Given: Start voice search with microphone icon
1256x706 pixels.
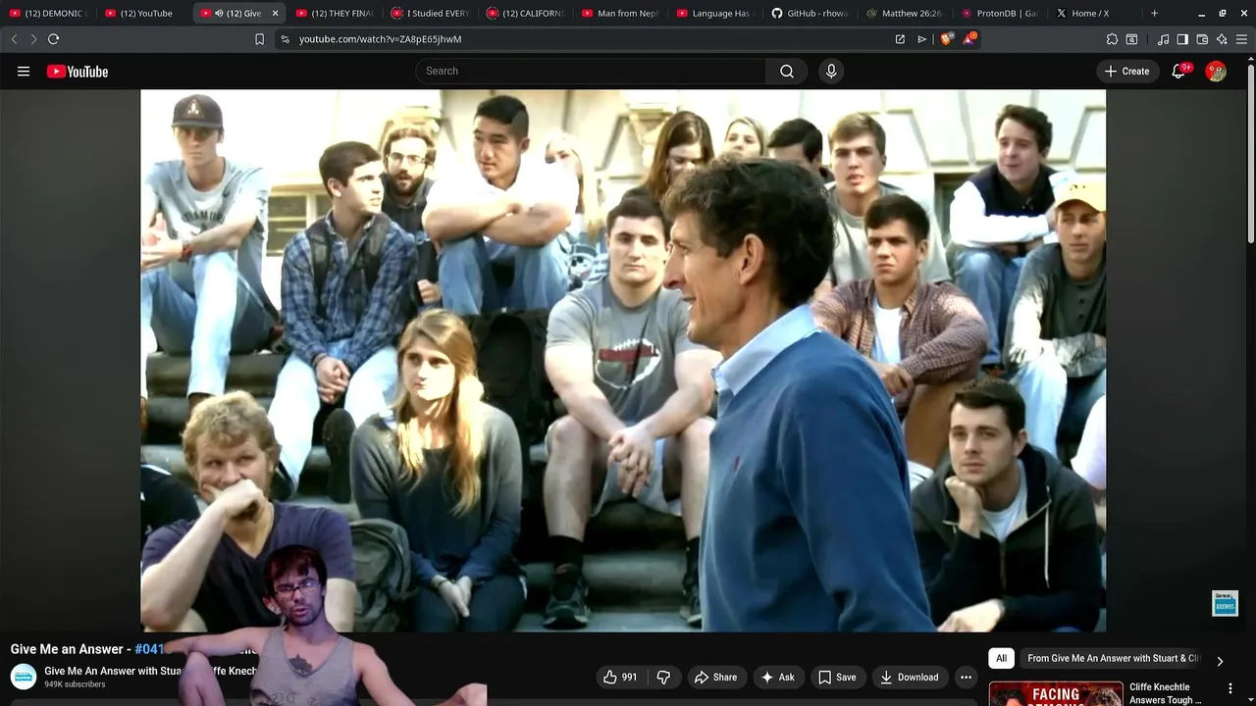Looking at the screenshot, I should click(831, 72).
